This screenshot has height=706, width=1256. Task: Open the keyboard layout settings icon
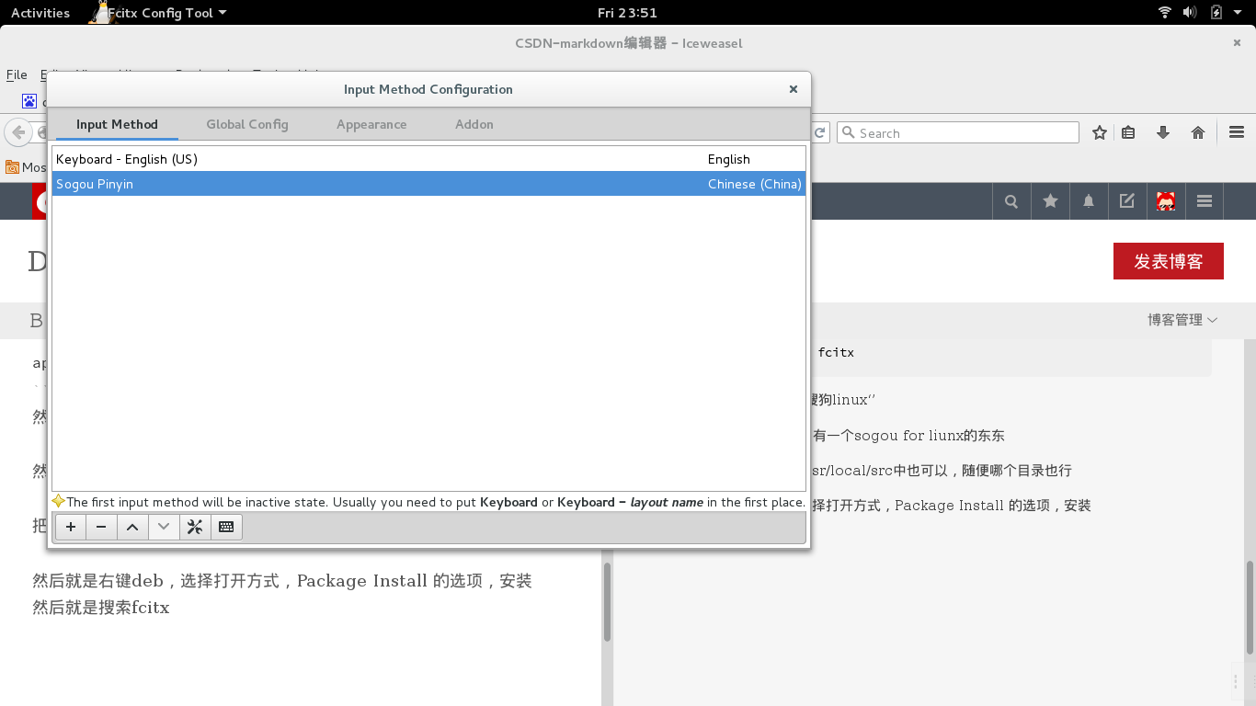pos(226,527)
